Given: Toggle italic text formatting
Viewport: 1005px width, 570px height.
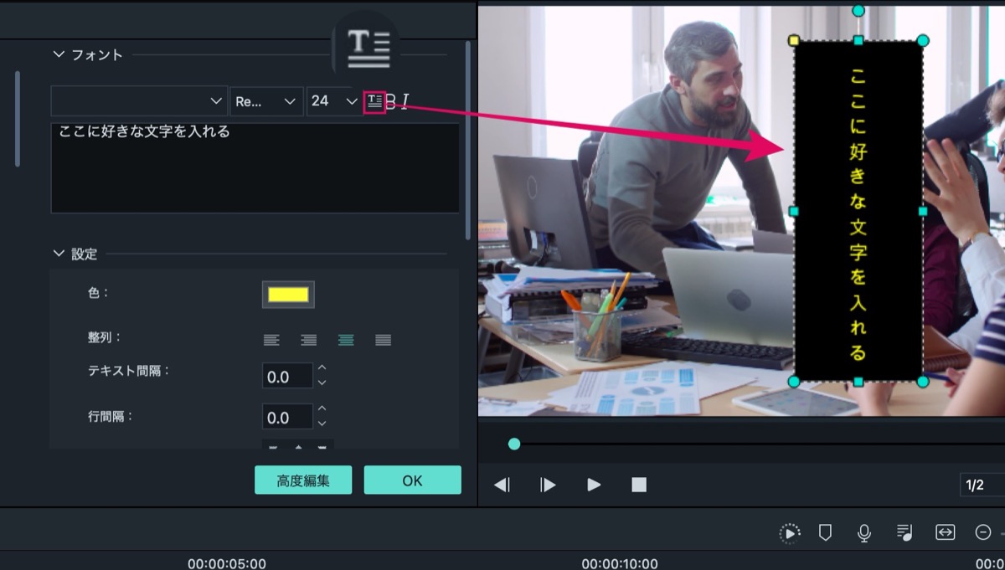Looking at the screenshot, I should point(405,102).
